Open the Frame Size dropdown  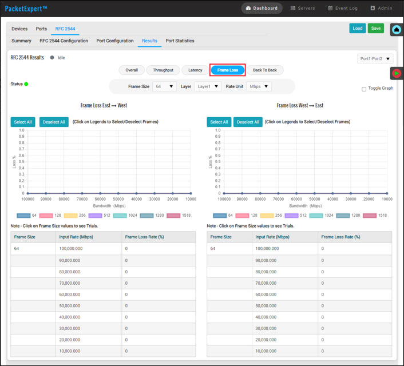[x=164, y=86]
